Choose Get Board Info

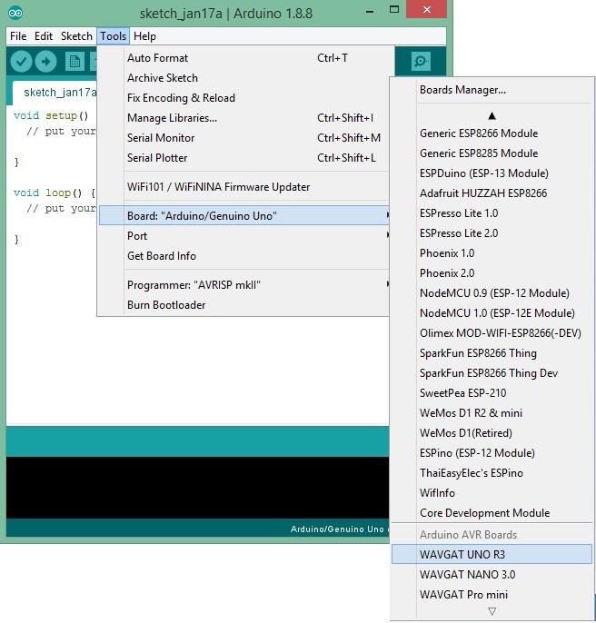pyautogui.click(x=243, y=256)
